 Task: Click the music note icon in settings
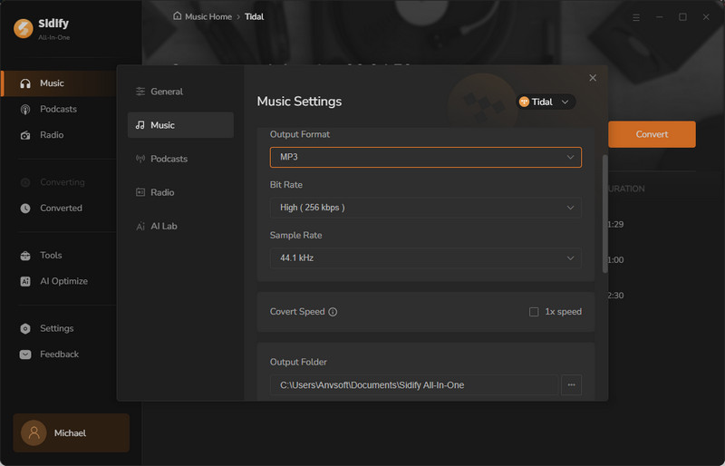tap(140, 125)
